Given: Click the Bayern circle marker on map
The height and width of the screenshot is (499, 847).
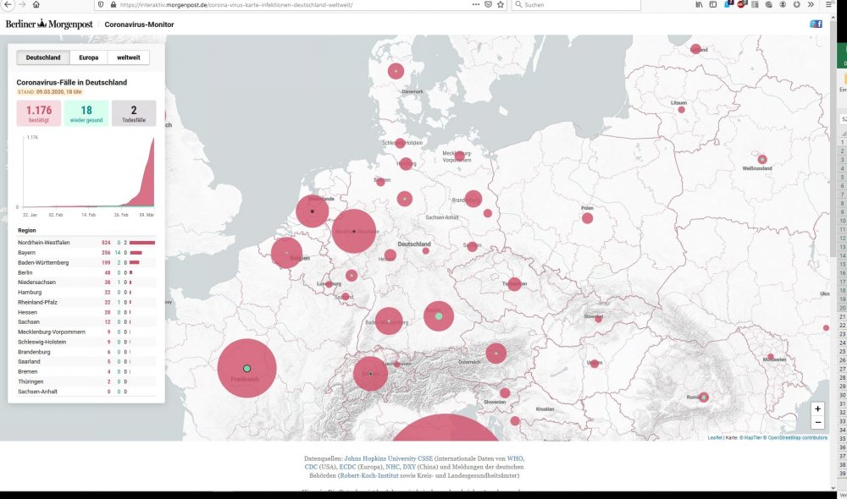Looking at the screenshot, I should coord(439,316).
